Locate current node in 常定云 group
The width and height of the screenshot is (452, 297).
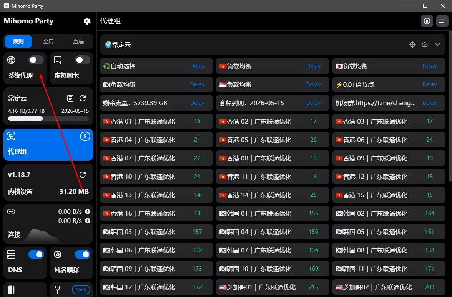(412, 45)
